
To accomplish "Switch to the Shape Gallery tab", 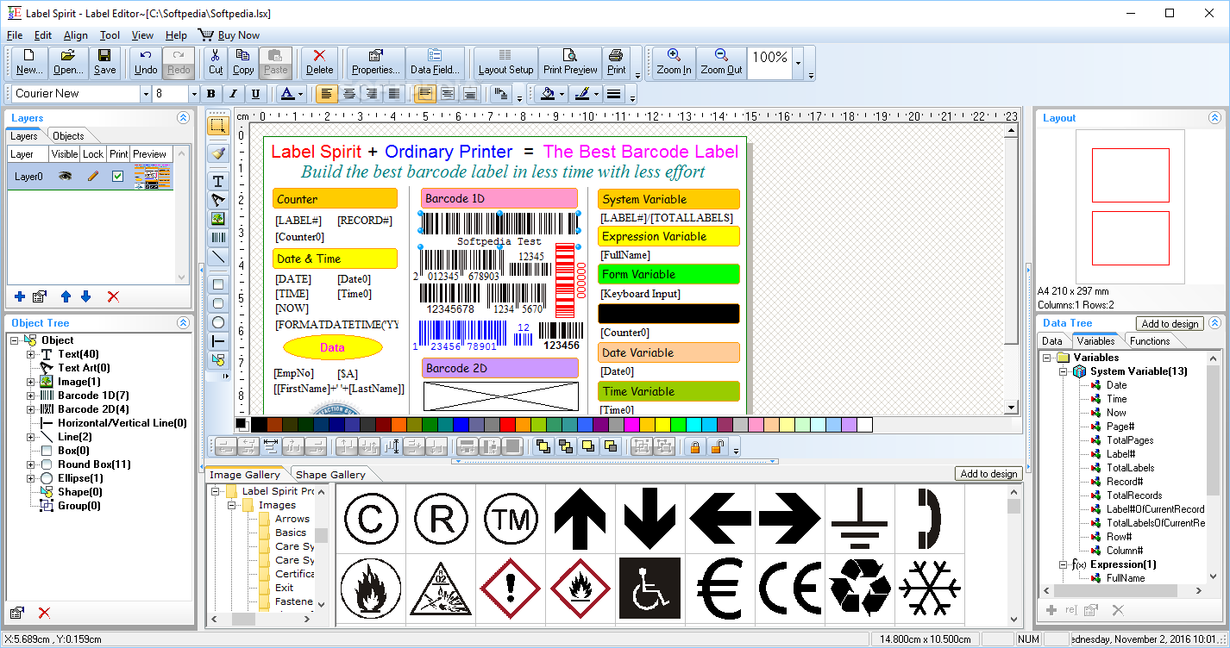I will tap(330, 475).
